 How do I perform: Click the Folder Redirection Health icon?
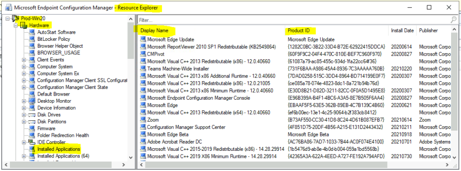(32, 135)
